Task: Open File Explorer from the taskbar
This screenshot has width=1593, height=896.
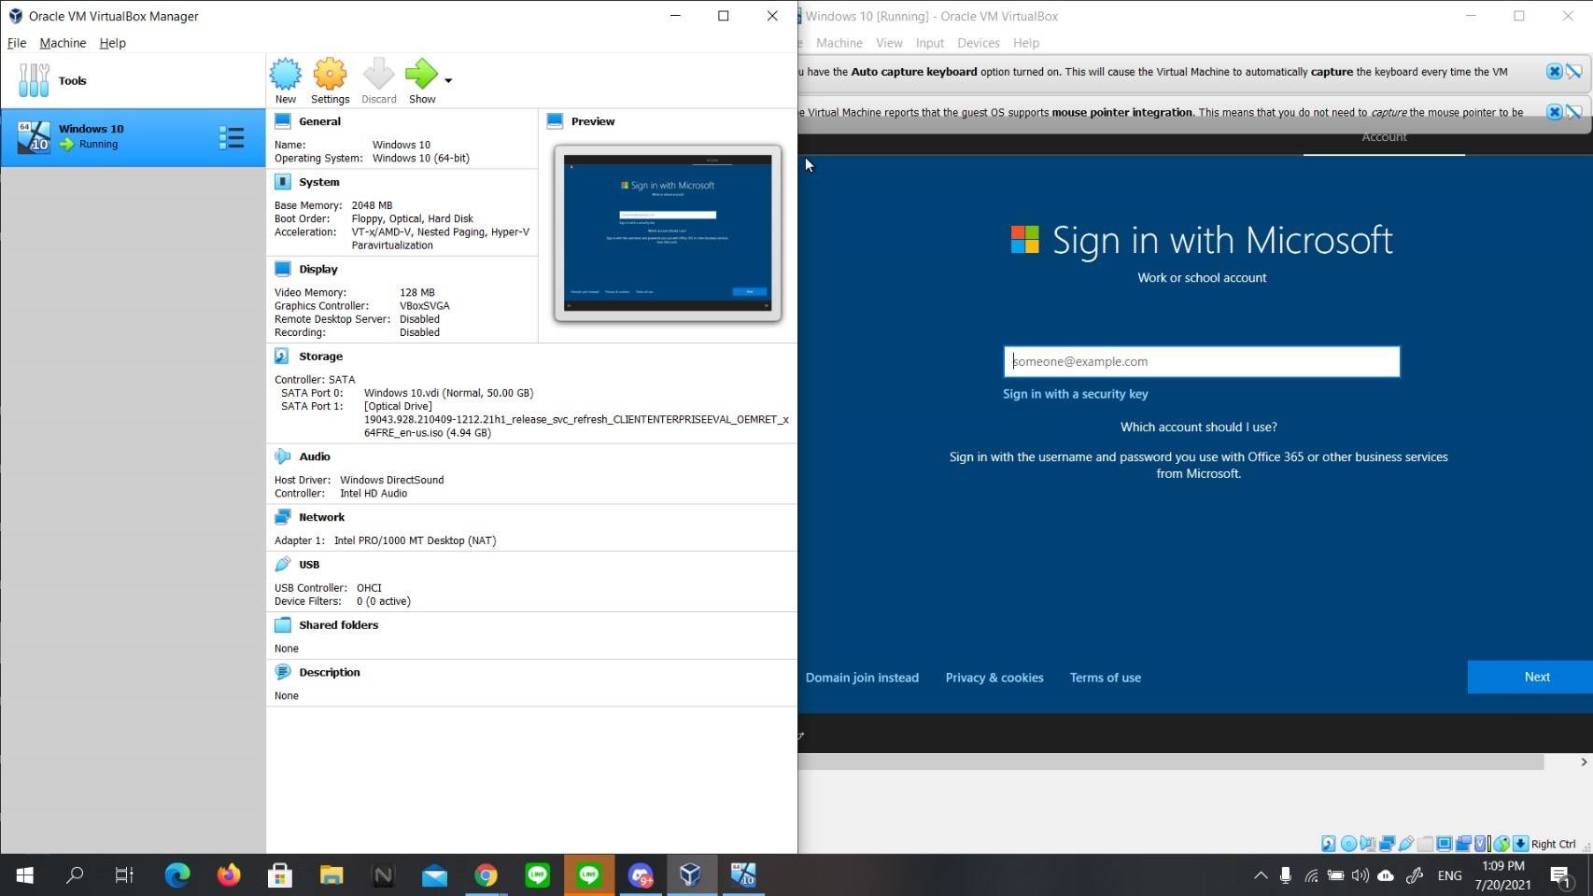Action: [x=331, y=875]
